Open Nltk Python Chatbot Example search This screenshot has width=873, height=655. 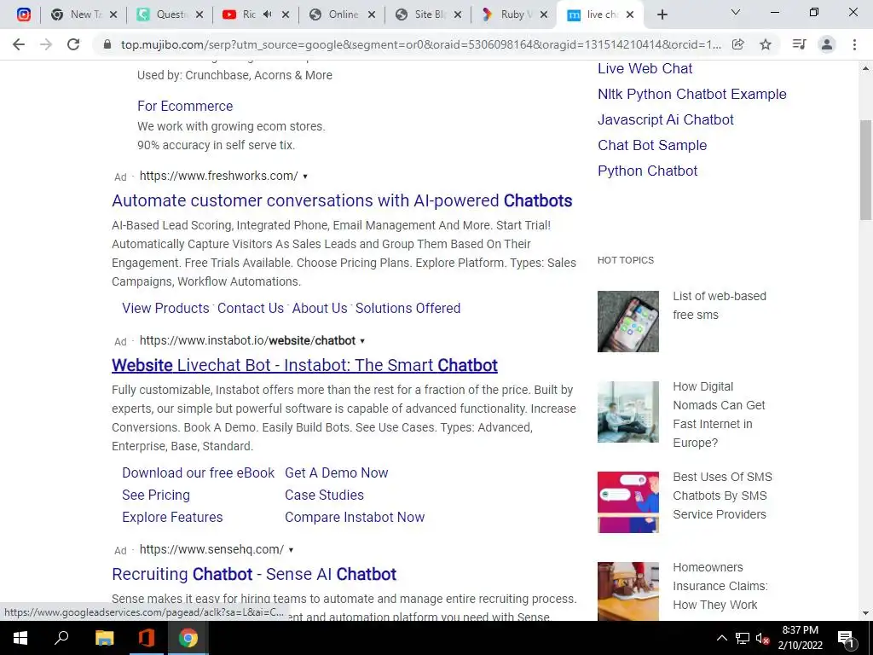(692, 94)
